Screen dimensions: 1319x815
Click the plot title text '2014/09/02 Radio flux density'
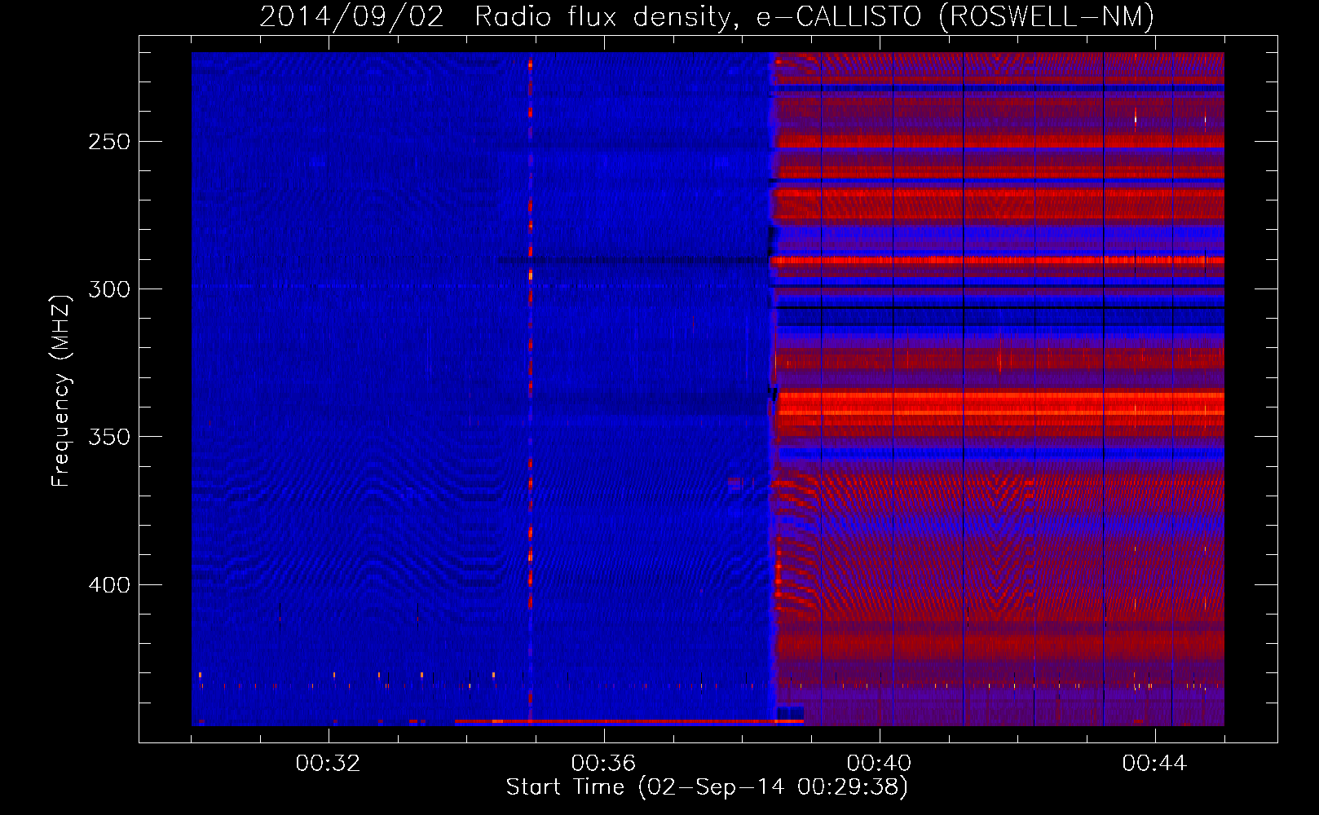tap(495, 16)
